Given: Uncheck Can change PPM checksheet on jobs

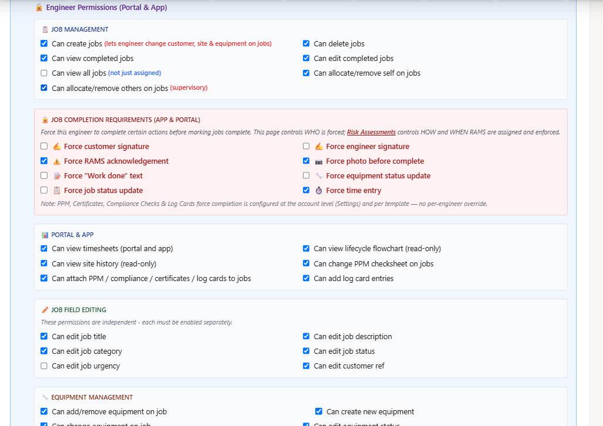Looking at the screenshot, I should [306, 263].
